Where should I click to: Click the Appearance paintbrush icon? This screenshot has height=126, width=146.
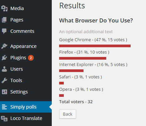(x=4, y=46)
